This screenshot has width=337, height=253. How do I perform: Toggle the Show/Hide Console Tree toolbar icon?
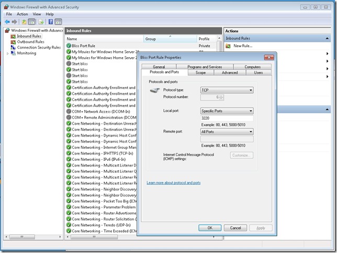pos(32,22)
